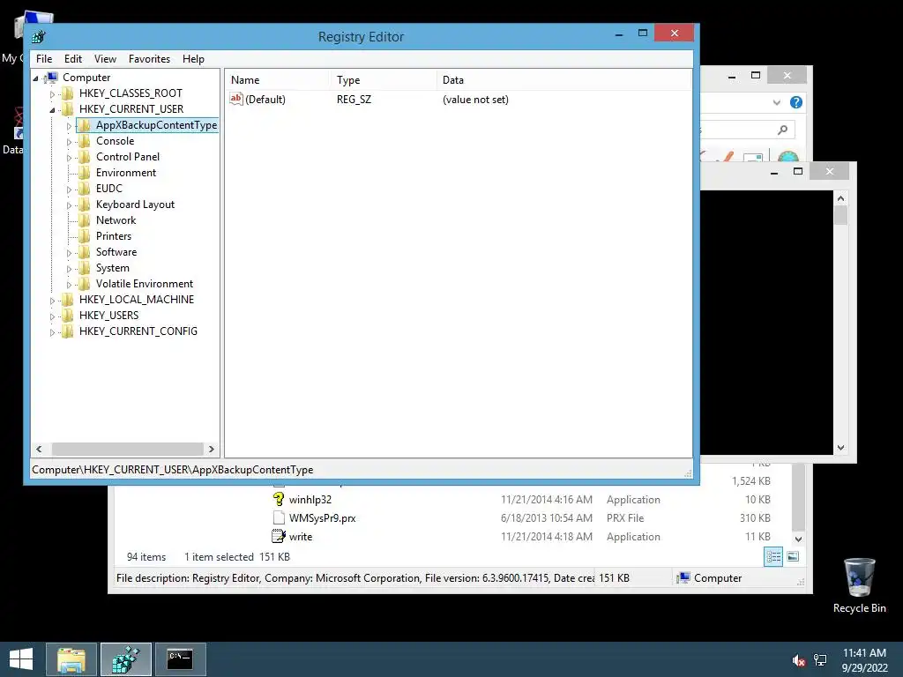Image resolution: width=903 pixels, height=677 pixels.
Task: Open the Windows Start button
Action: tap(21, 659)
